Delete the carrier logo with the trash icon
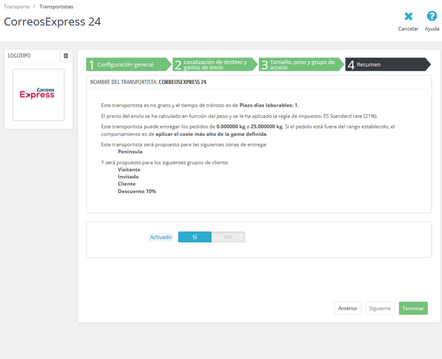Viewport: 442px width, 359px height. click(x=66, y=56)
